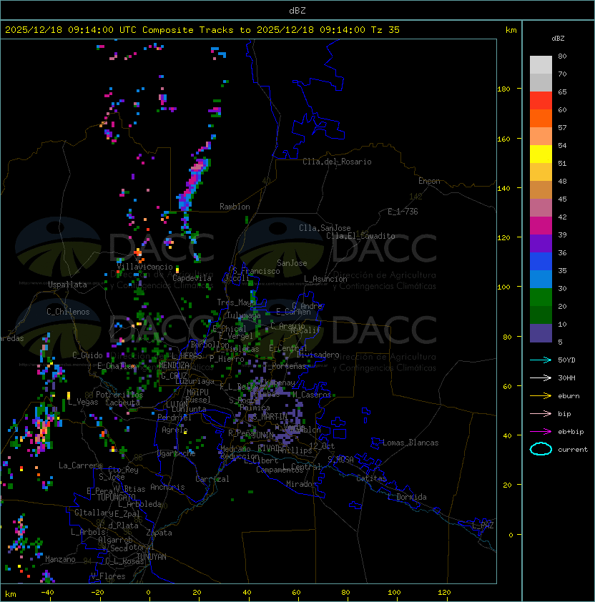Click the 'Agrelo' place label

click(x=174, y=430)
